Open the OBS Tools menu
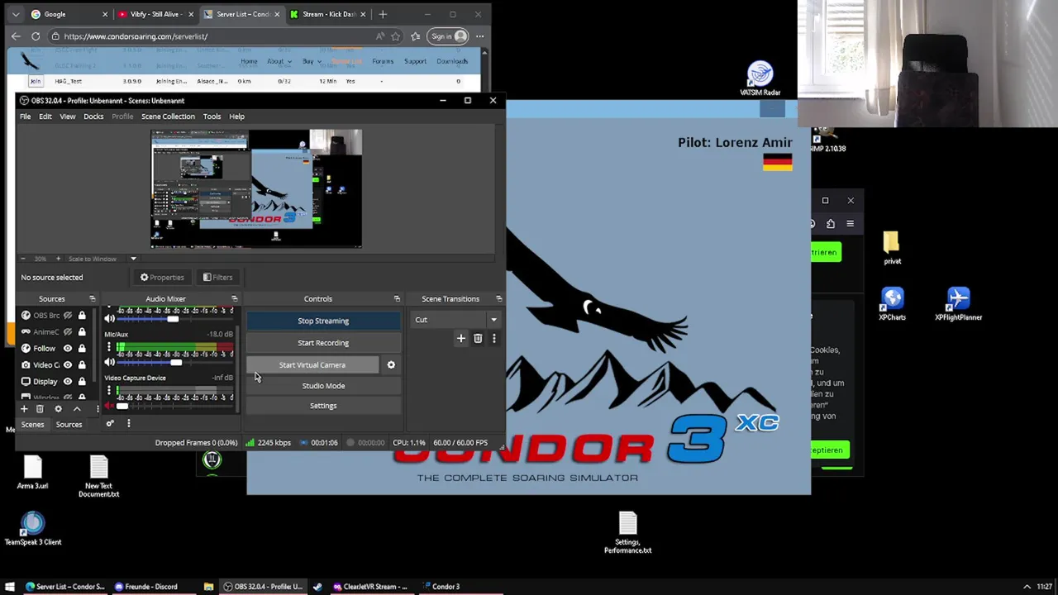The image size is (1058, 595). [x=212, y=117]
